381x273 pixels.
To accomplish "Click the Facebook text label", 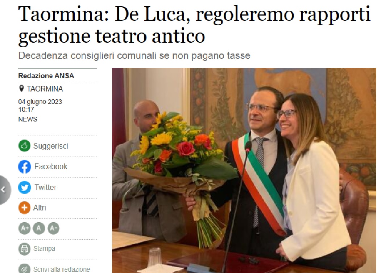I will pyautogui.click(x=51, y=167).
